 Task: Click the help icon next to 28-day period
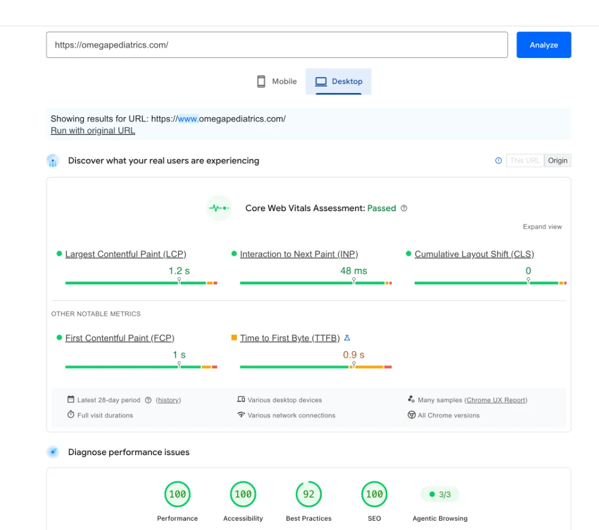pos(148,400)
